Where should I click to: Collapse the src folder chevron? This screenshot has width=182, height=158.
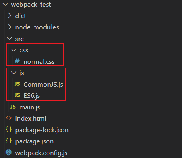click(x=10, y=39)
